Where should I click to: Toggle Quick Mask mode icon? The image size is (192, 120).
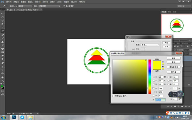3,91
